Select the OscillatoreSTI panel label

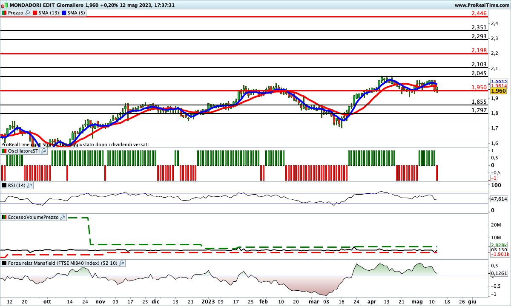click(x=24, y=151)
